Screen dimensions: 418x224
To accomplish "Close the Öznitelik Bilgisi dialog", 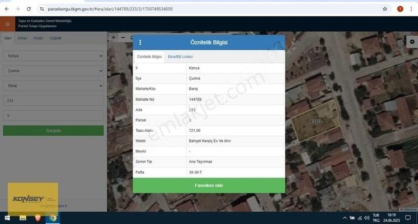I will (279, 42).
